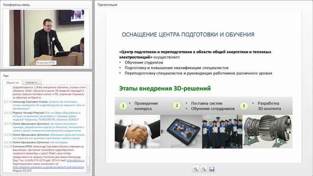Click the Поставка систем text
The height and width of the screenshot is (176, 313).
(x=206, y=103)
